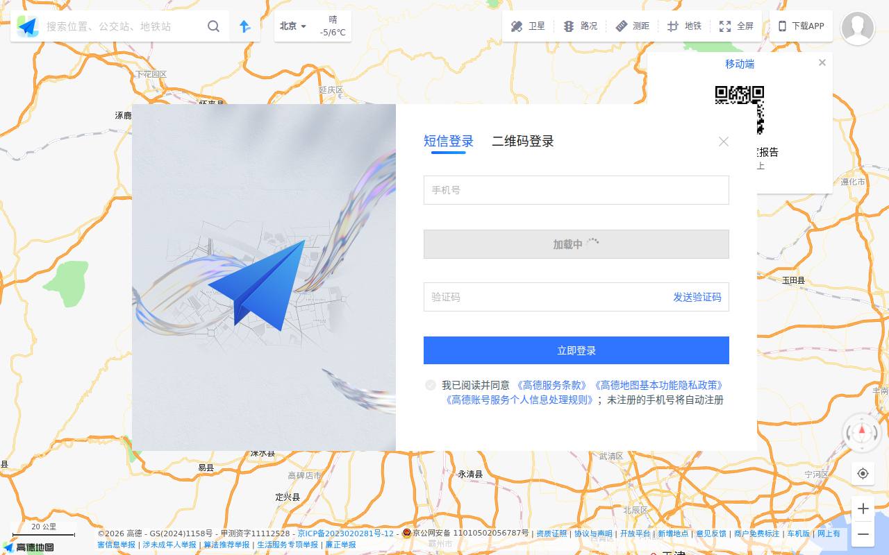Click the search magnifier icon

[213, 26]
